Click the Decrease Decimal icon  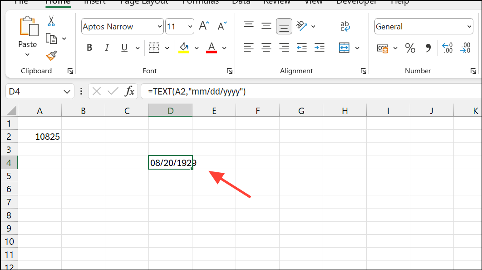(x=465, y=48)
